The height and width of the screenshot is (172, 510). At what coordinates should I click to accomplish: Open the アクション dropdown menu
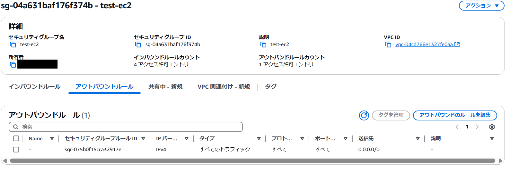point(482,5)
